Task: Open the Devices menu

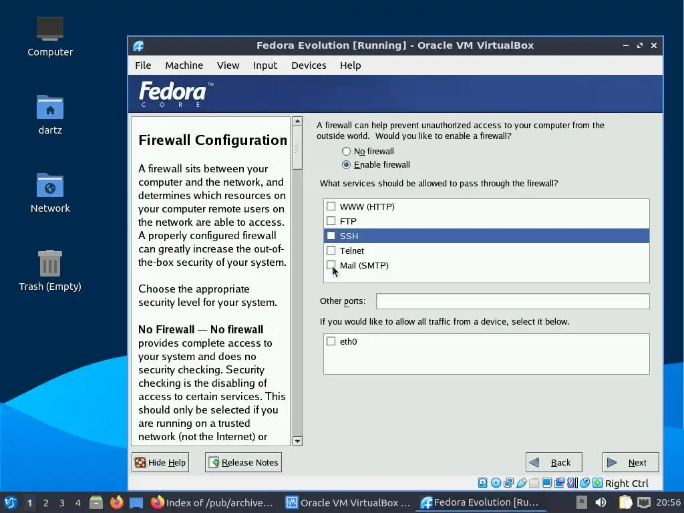Action: pyautogui.click(x=309, y=65)
